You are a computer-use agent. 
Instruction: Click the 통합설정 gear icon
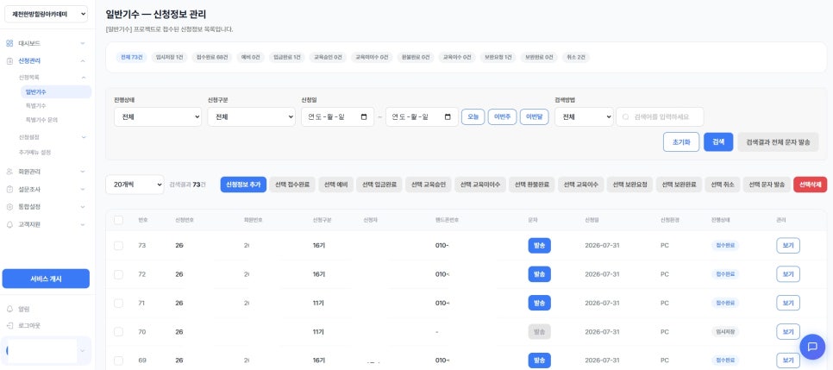(x=9, y=207)
